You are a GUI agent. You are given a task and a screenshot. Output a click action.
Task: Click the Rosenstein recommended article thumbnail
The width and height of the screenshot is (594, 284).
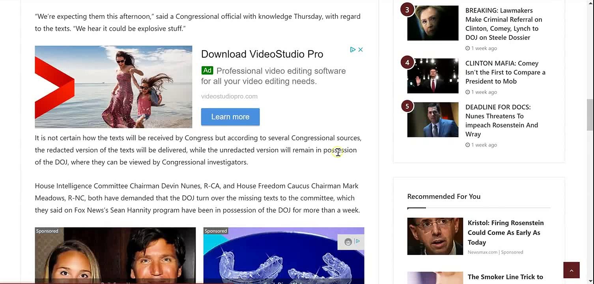[x=435, y=236]
